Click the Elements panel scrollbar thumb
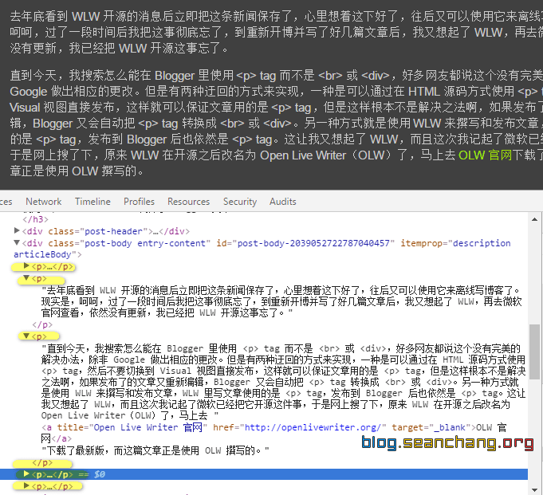543x495 pixels. (x=534, y=352)
